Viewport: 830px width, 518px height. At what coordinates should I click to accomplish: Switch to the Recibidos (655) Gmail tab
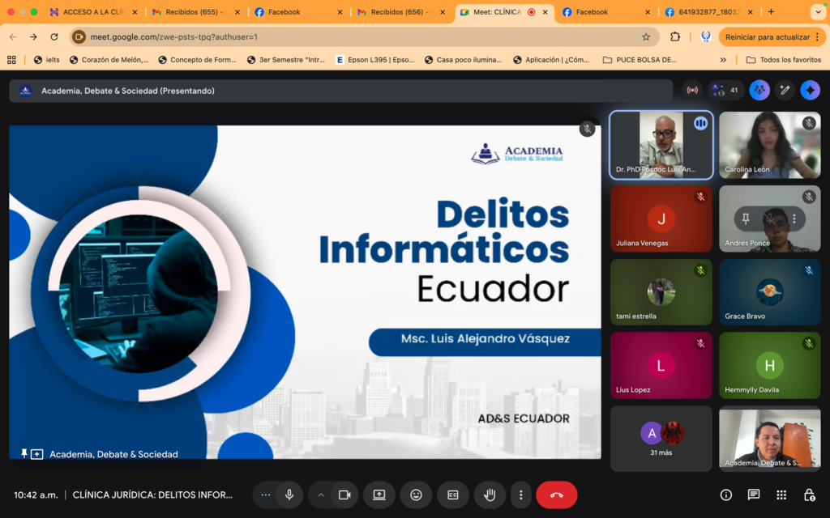(x=196, y=12)
